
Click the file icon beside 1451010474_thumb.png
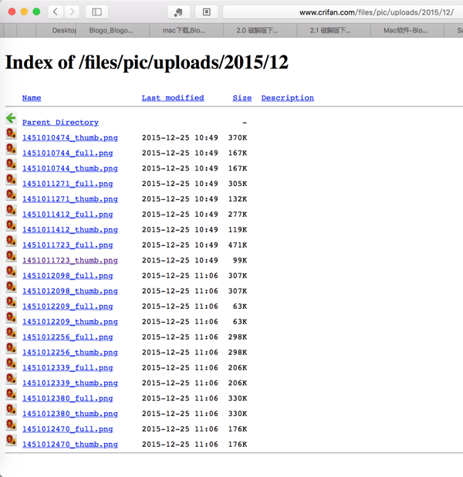pyautogui.click(x=12, y=134)
